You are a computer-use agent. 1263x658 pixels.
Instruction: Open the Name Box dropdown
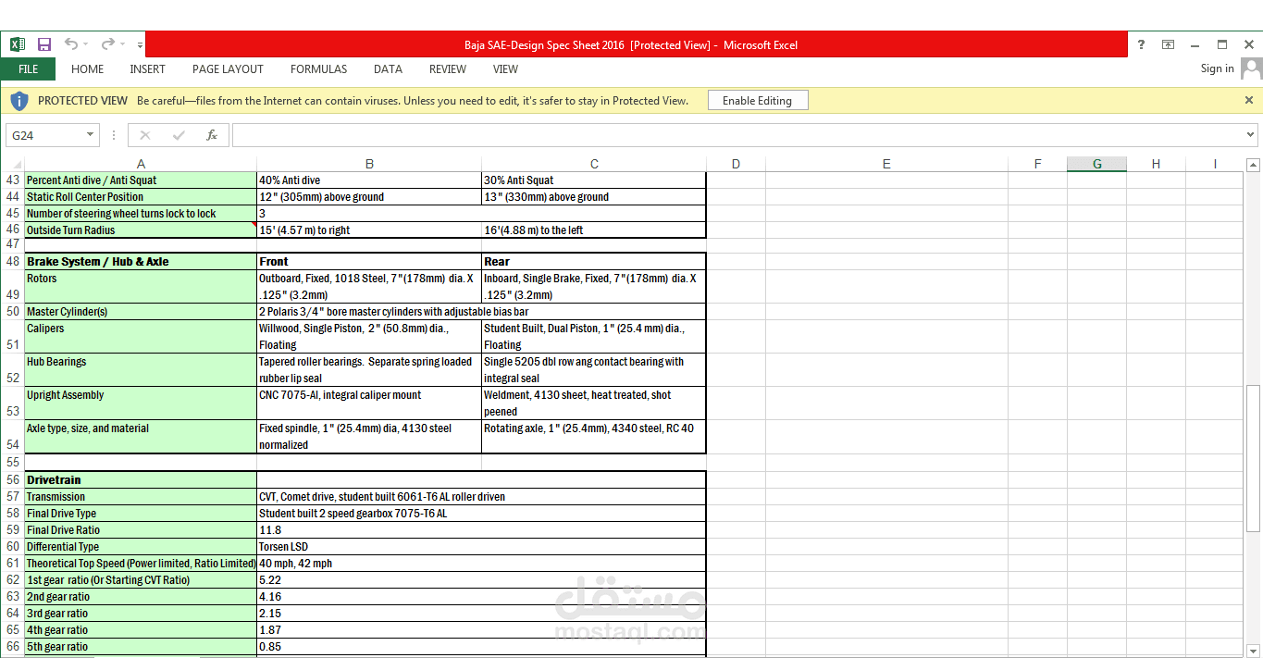[90, 135]
